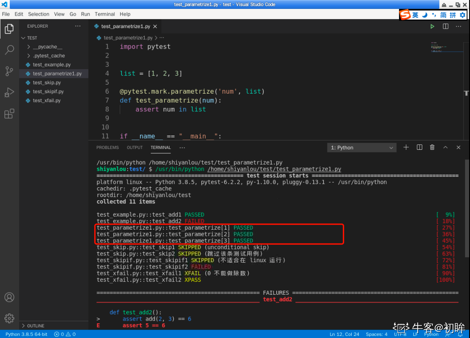The image size is (470, 338).
Task: Open the Selection menu
Action: click(38, 14)
